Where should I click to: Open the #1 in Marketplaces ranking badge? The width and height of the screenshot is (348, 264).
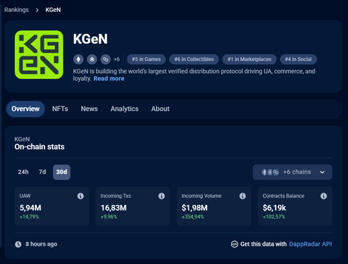pyautogui.click(x=249, y=59)
